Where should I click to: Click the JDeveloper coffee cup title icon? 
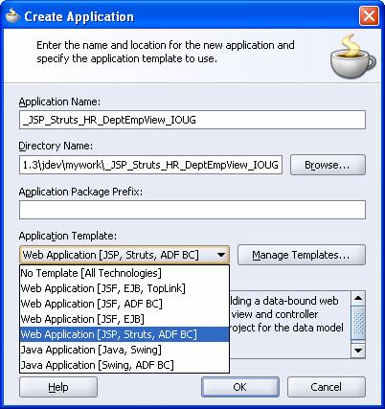tap(13, 16)
